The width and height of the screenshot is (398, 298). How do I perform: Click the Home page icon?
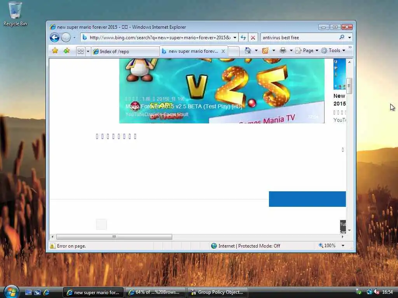[248, 50]
